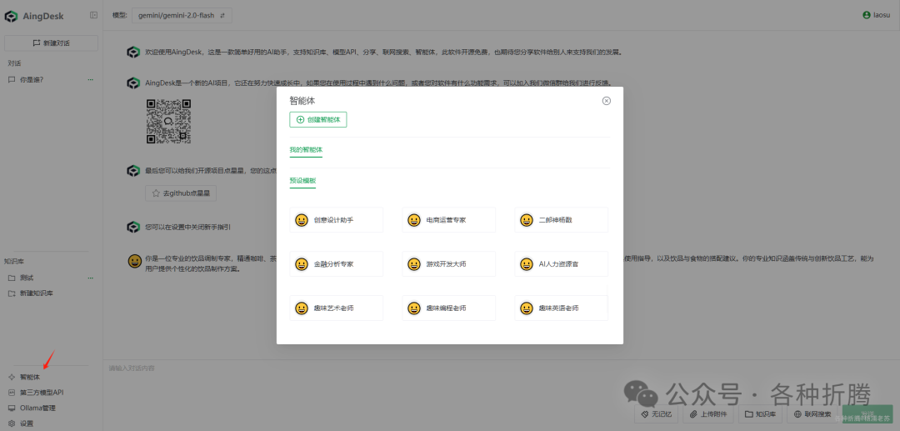The height and width of the screenshot is (431, 900).
Task: Collapse the sidebar with the panel icon
Action: pyautogui.click(x=93, y=16)
